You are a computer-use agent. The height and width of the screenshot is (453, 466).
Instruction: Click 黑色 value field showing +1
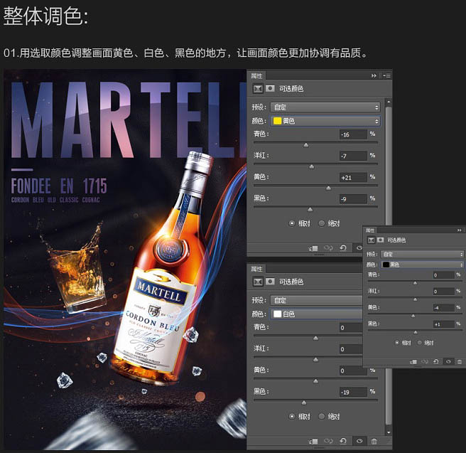(444, 324)
